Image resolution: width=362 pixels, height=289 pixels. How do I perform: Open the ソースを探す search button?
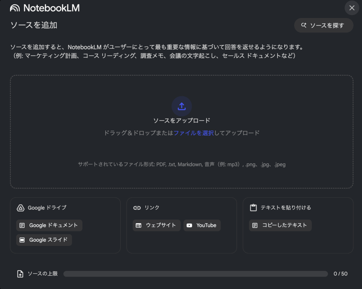(x=323, y=25)
